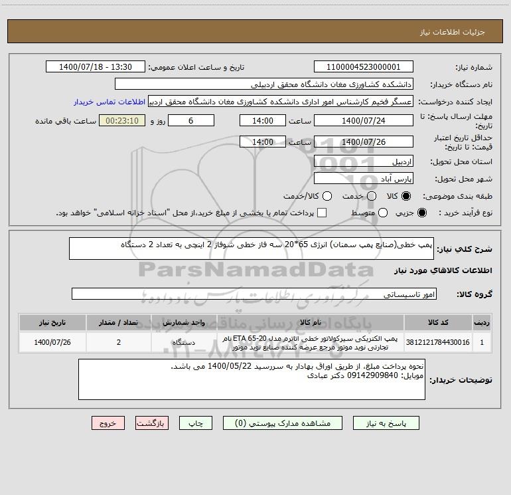Select the متوسط purchase type radio
The height and width of the screenshot is (495, 511).
(x=383, y=213)
